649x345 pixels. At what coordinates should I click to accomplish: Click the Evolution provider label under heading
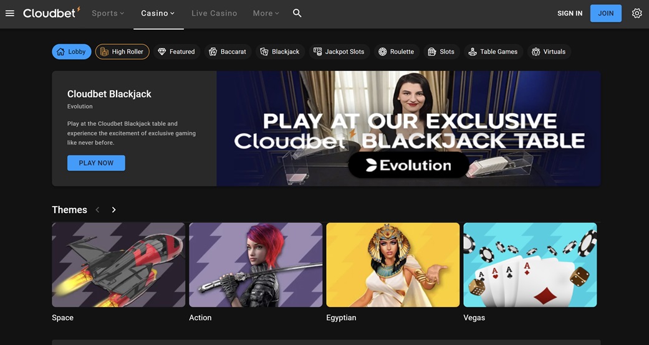pos(80,106)
